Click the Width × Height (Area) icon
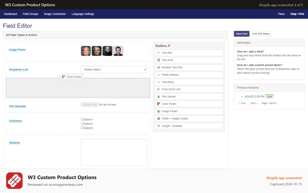 click(x=159, y=119)
